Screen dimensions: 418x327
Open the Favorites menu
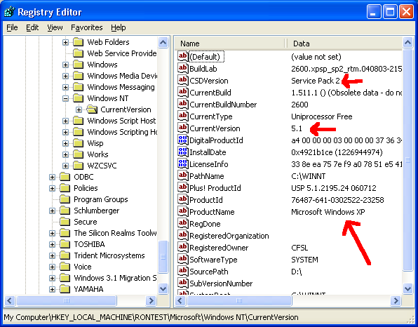[87, 27]
